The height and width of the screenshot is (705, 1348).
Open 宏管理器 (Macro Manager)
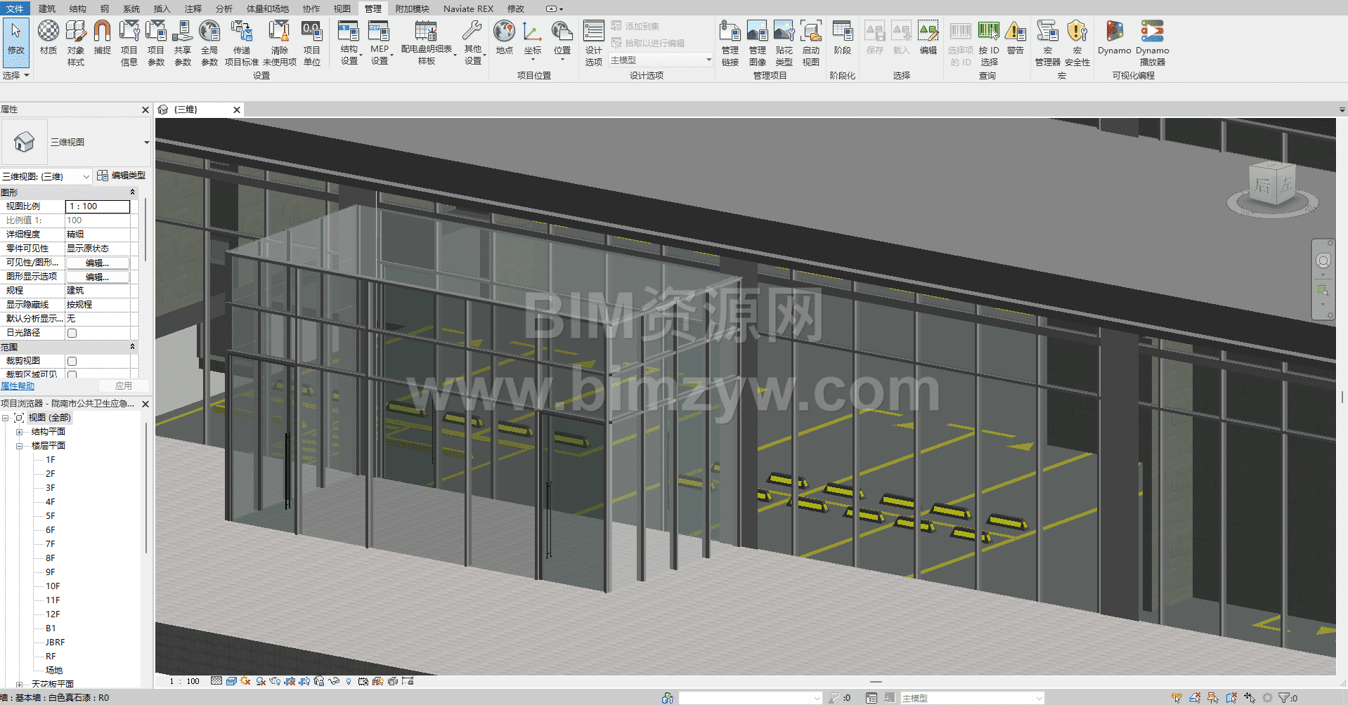[1047, 43]
